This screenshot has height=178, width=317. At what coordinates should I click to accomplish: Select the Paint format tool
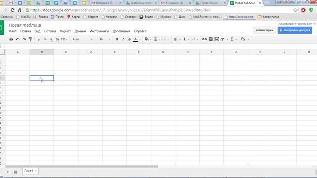(30, 39)
